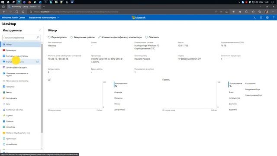Expand the Управление компьютером dropdown
Screen dimensions: 277x156
[44, 17]
